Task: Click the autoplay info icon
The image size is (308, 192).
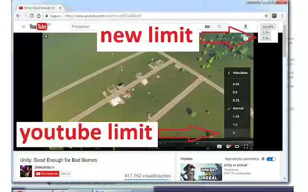Action: tap(263, 159)
